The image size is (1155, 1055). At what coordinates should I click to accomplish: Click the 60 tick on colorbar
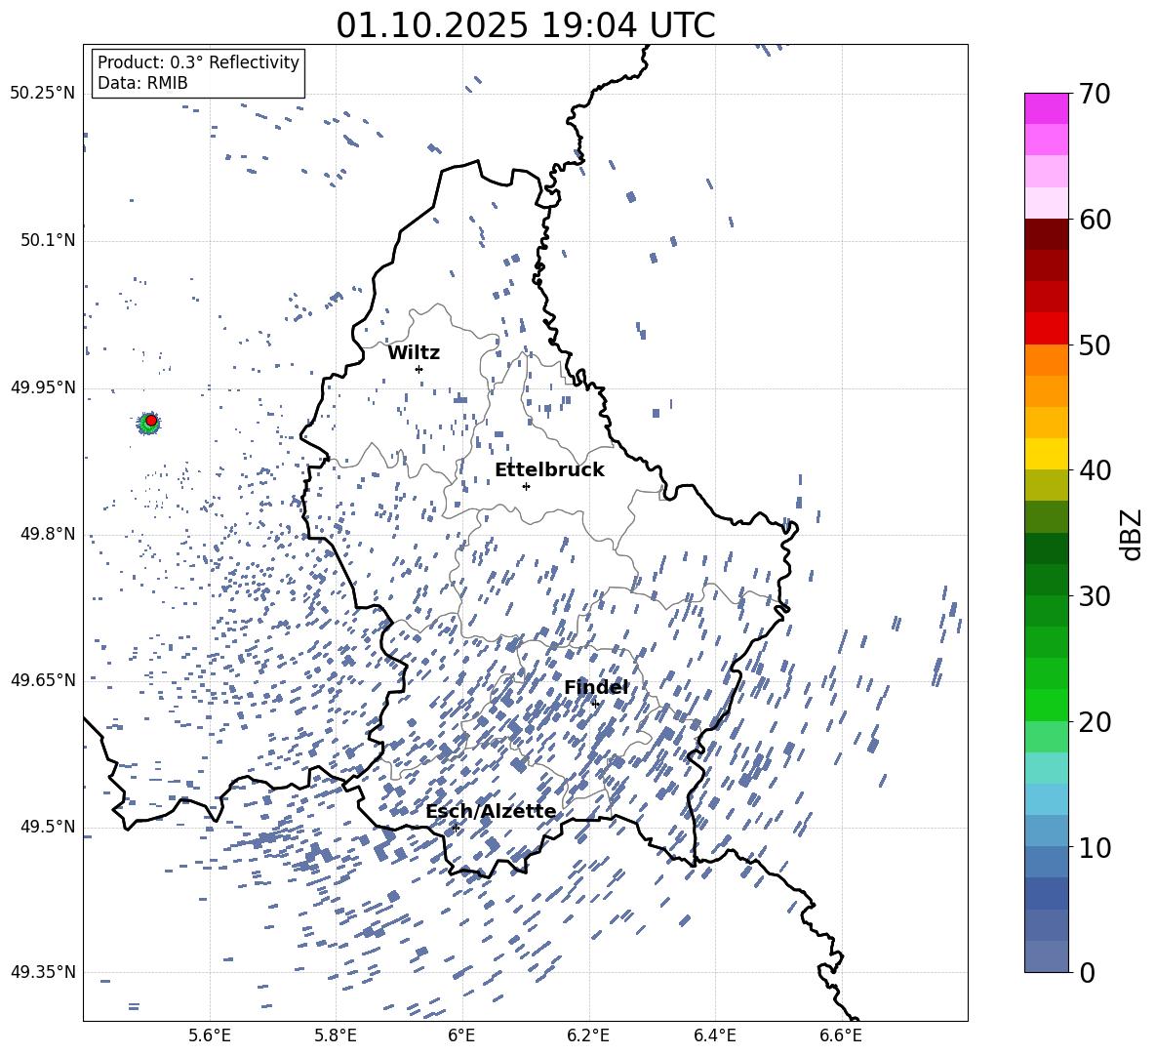point(1095,220)
